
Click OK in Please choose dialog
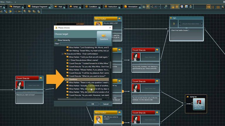point(93,104)
